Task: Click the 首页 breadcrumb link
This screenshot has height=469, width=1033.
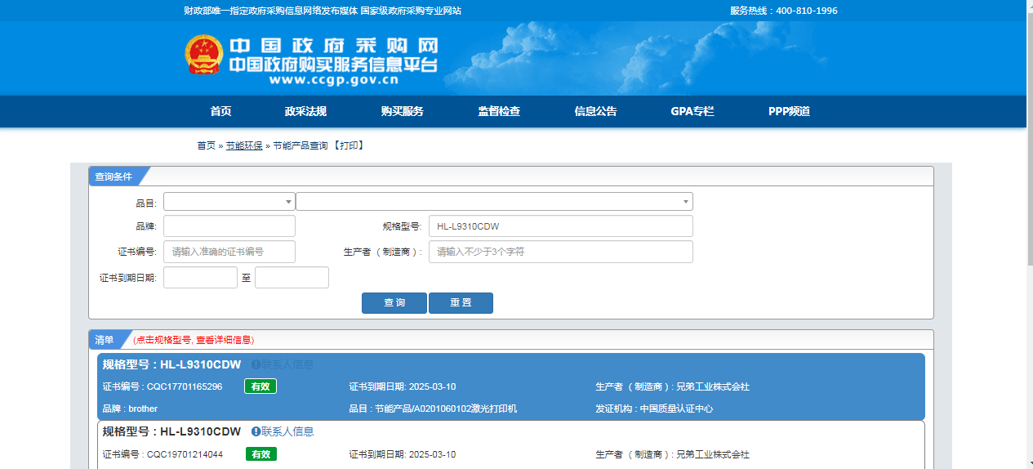Action: click(206, 145)
